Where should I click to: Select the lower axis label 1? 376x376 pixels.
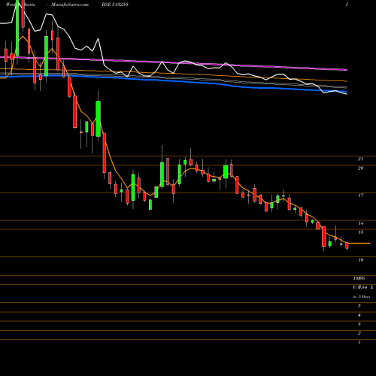click(x=359, y=342)
